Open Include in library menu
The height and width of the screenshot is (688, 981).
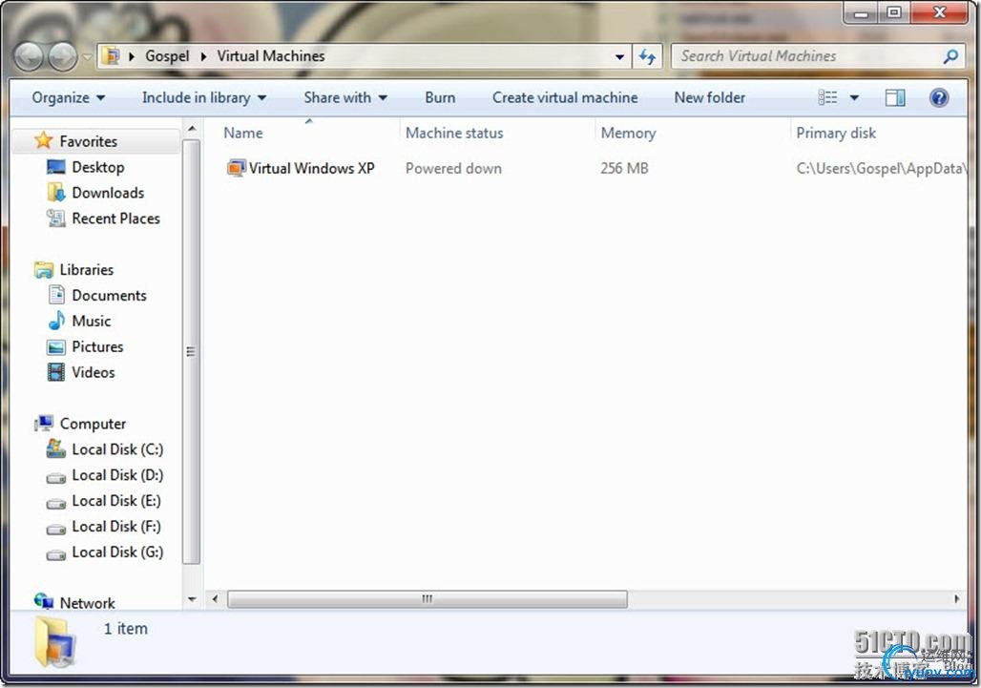(204, 97)
